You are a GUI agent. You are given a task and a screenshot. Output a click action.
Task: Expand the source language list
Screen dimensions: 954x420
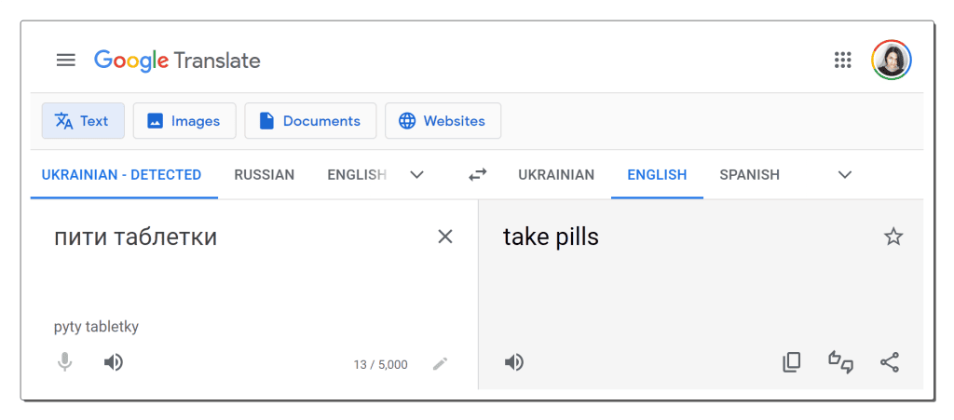tap(416, 175)
